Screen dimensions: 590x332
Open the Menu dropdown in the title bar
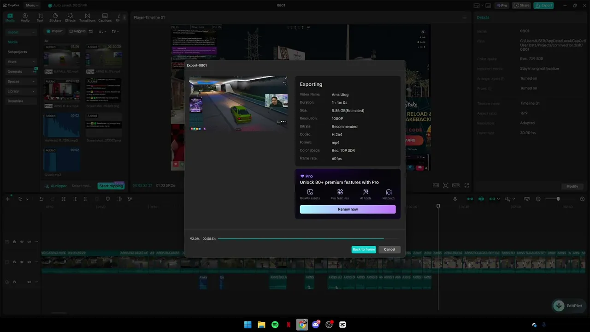click(32, 6)
